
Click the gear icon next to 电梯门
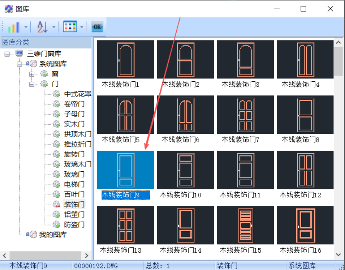click(x=56, y=184)
